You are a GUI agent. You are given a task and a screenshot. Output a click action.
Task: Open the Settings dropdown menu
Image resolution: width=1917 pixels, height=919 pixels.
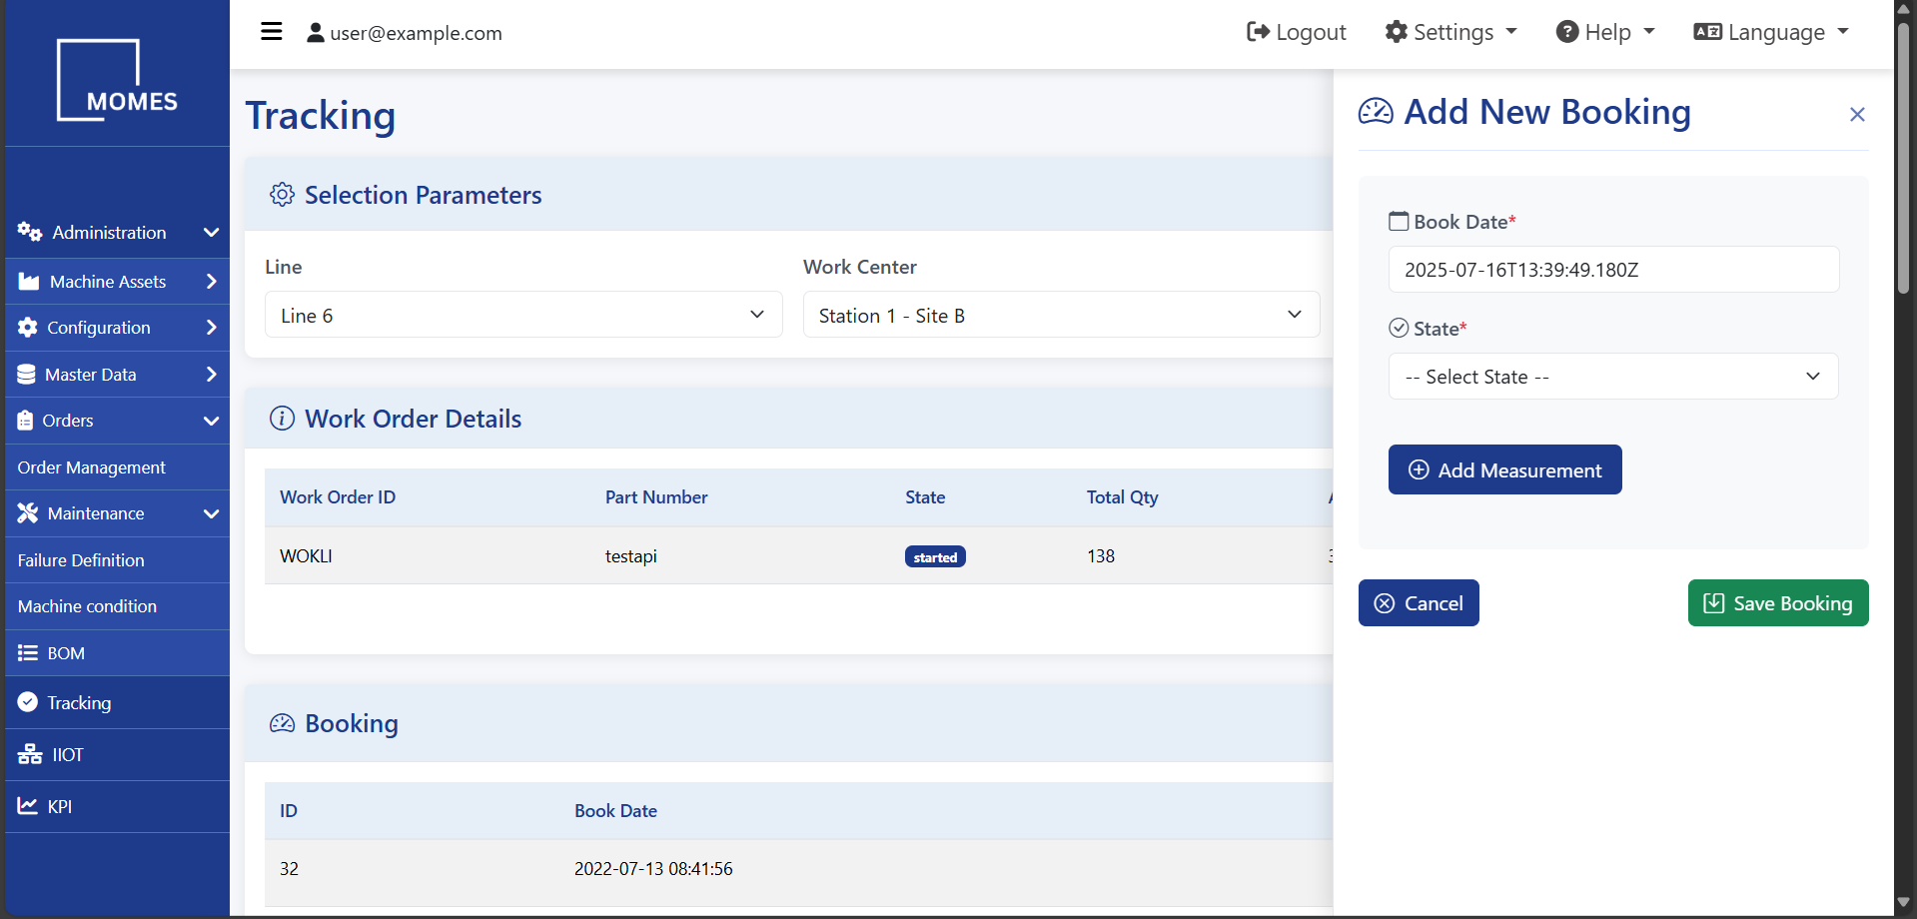1450,32
